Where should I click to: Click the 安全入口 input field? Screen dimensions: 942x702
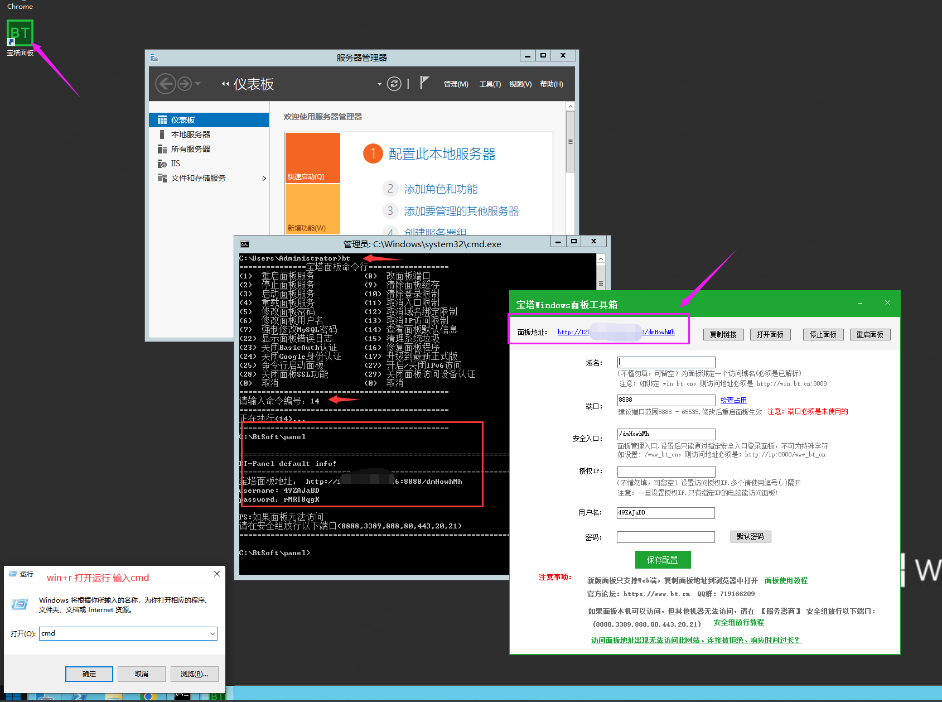[666, 434]
